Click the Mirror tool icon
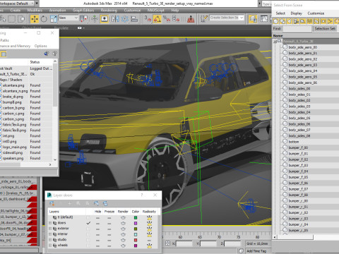339x254 pixels. (x=115, y=19)
